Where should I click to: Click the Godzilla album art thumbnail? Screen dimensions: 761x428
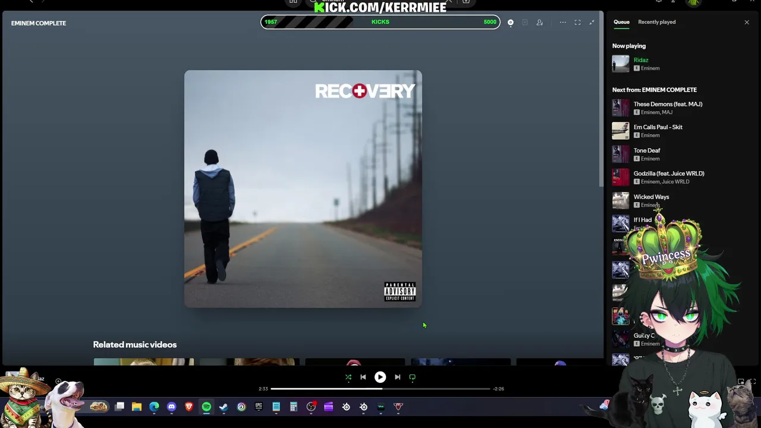click(620, 177)
